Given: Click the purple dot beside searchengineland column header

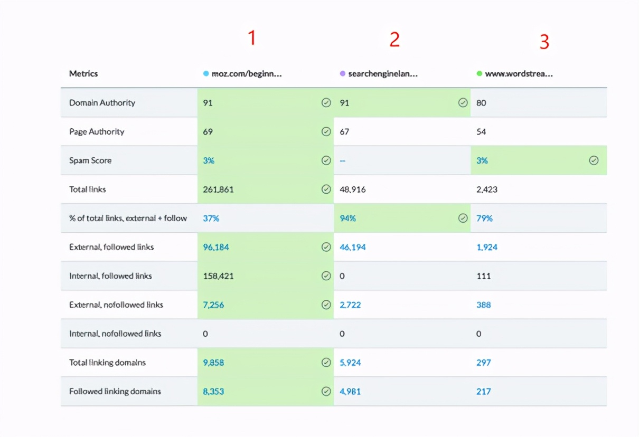Looking at the screenshot, I should pyautogui.click(x=343, y=74).
